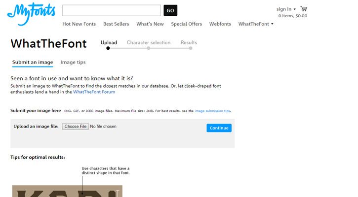The width and height of the screenshot is (358, 197).
Task: Switch to the Image tips tab
Action: click(x=73, y=62)
